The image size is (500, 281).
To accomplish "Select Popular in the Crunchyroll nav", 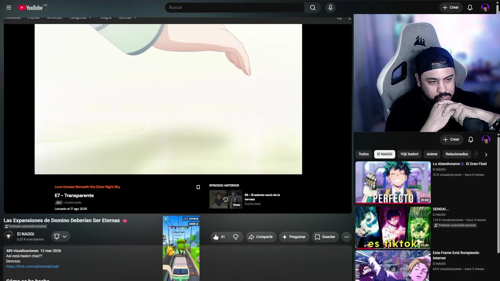I will [34, 18].
